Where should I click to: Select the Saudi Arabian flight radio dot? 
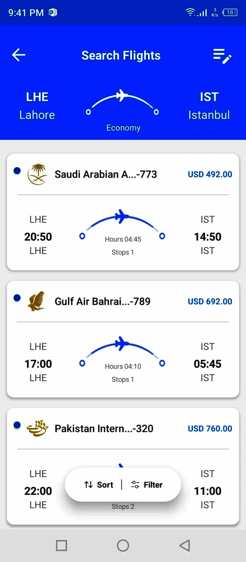17,171
